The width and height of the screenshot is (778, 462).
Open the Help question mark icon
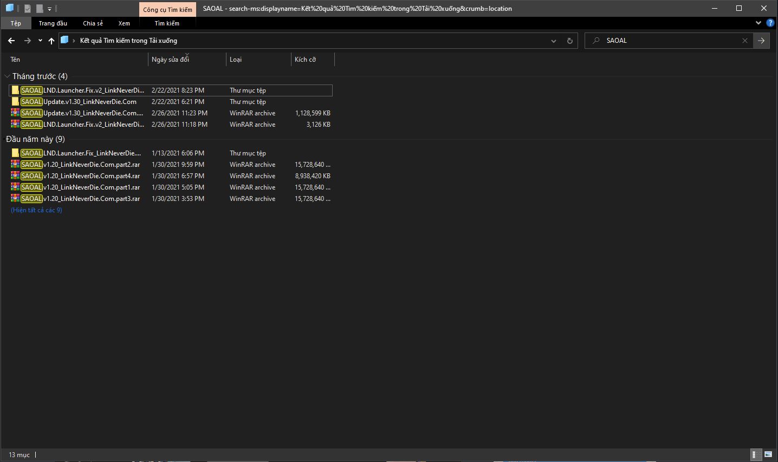pos(770,23)
